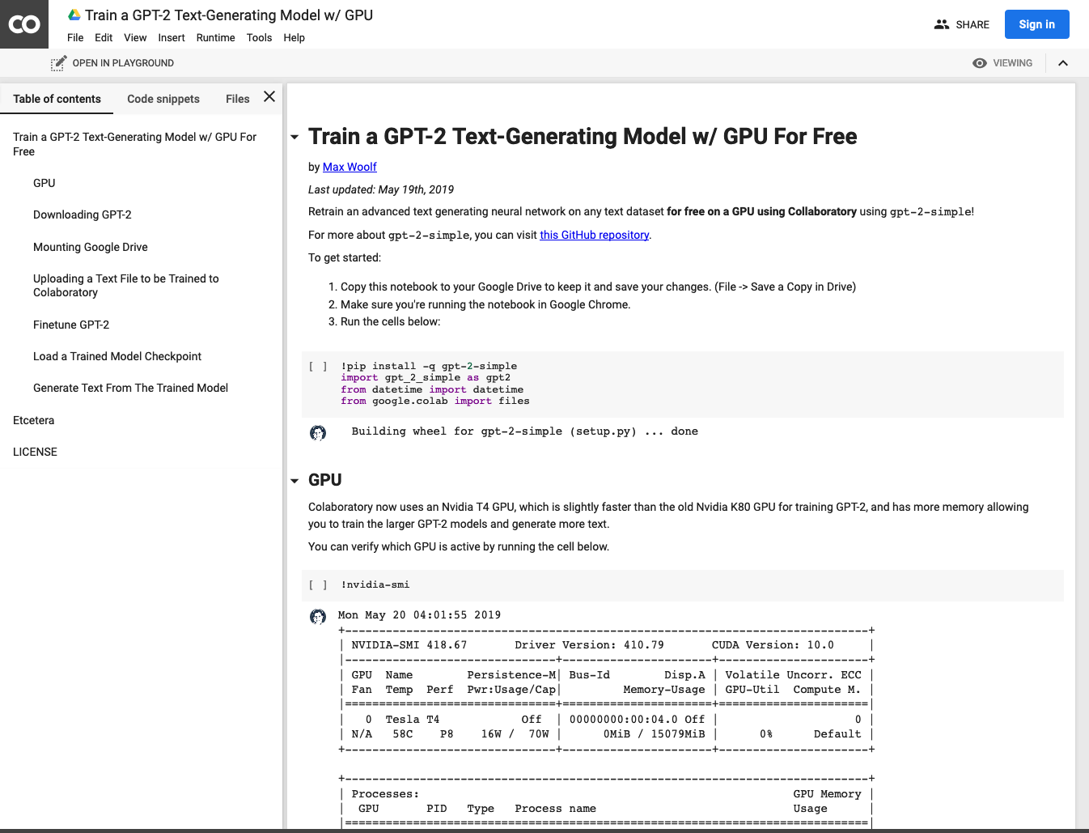This screenshot has width=1089, height=833.
Task: Open the File menu
Action: tap(75, 37)
